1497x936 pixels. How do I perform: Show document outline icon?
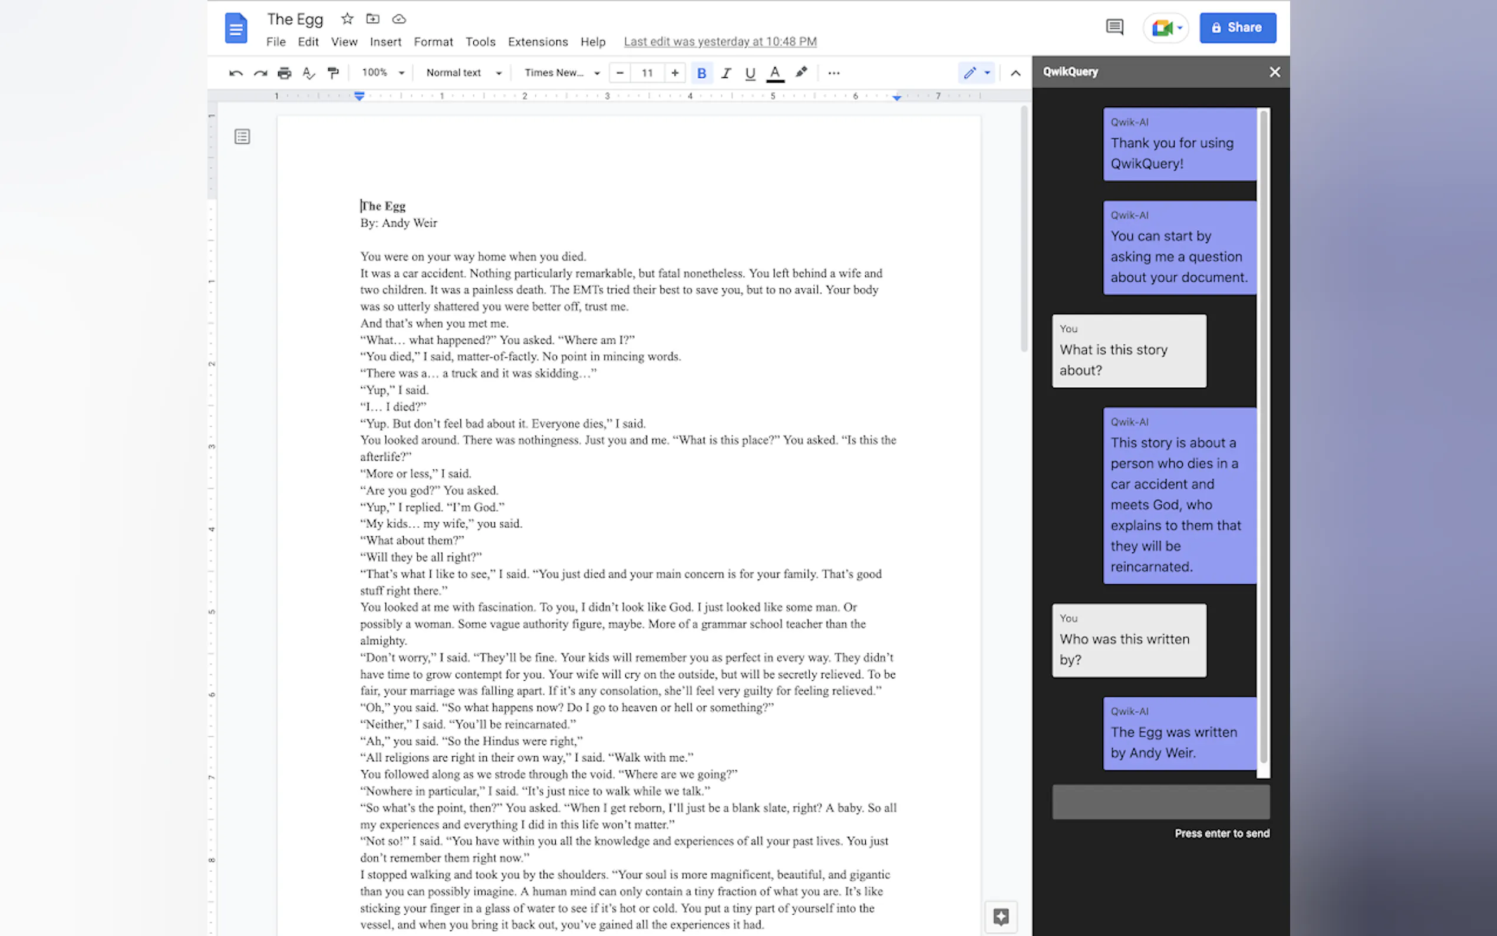click(x=242, y=136)
